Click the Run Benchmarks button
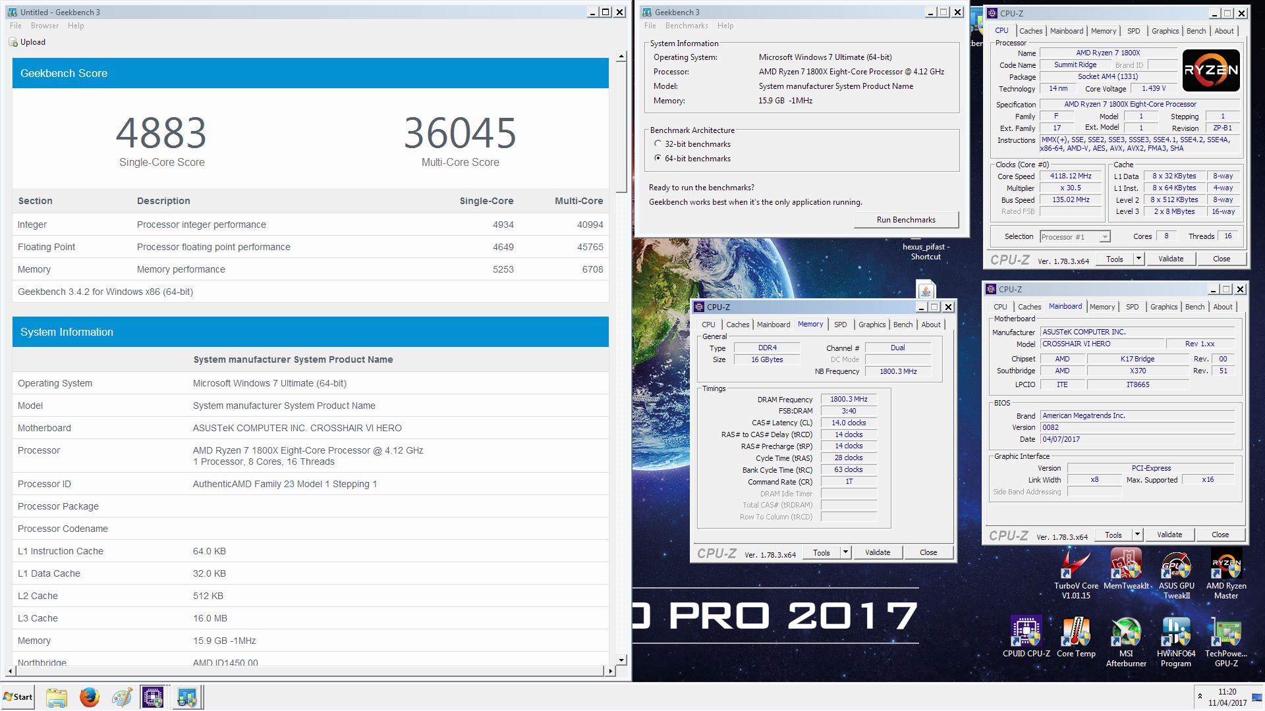The width and height of the screenshot is (1265, 711). tap(906, 220)
